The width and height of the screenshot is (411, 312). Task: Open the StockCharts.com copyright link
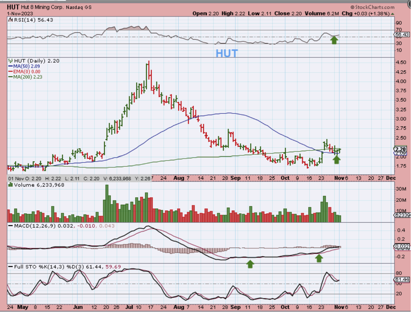point(372,7)
